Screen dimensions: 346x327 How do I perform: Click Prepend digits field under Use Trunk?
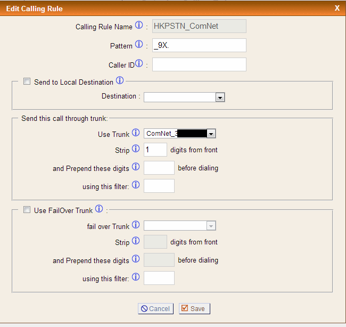click(159, 168)
